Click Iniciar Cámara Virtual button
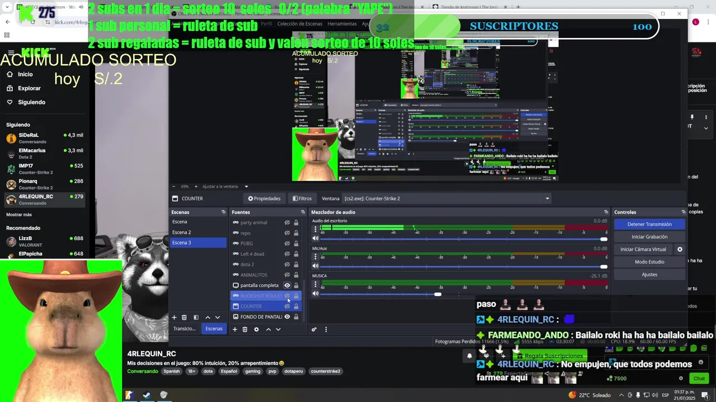The width and height of the screenshot is (716, 402). 643,250
